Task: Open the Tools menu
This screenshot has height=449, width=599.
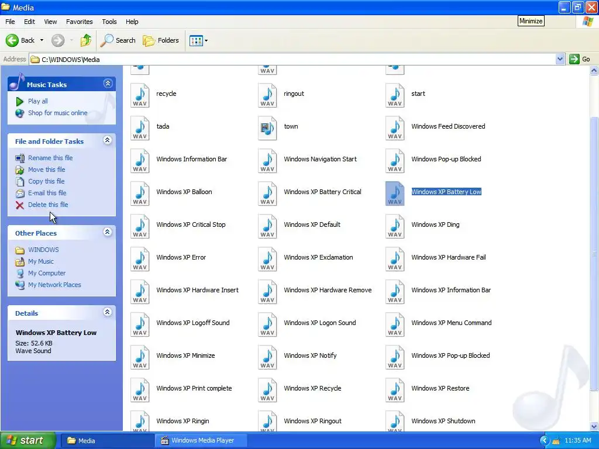Action: (x=109, y=22)
